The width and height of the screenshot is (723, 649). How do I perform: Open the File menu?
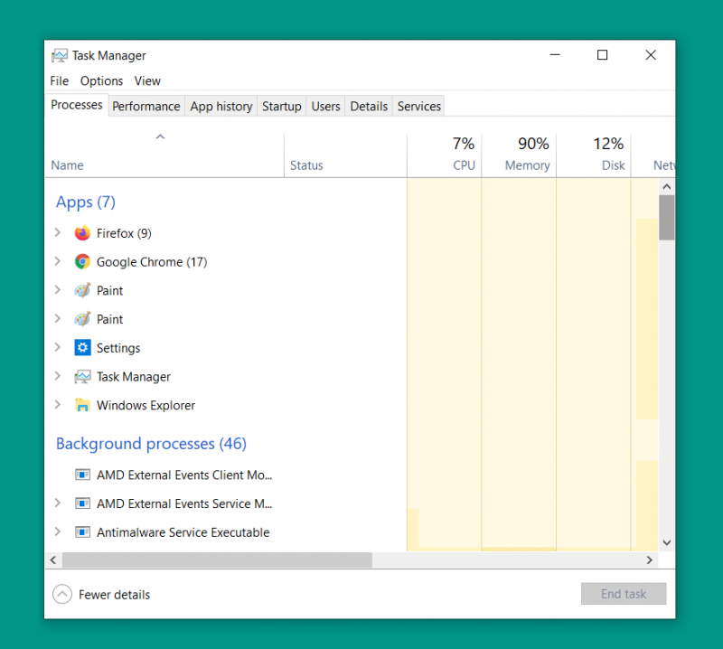tap(59, 80)
